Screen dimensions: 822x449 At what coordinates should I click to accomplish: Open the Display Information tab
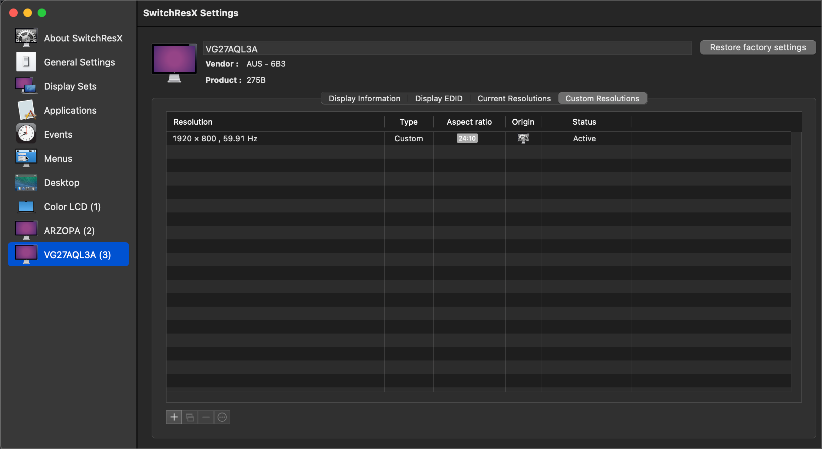[364, 98]
